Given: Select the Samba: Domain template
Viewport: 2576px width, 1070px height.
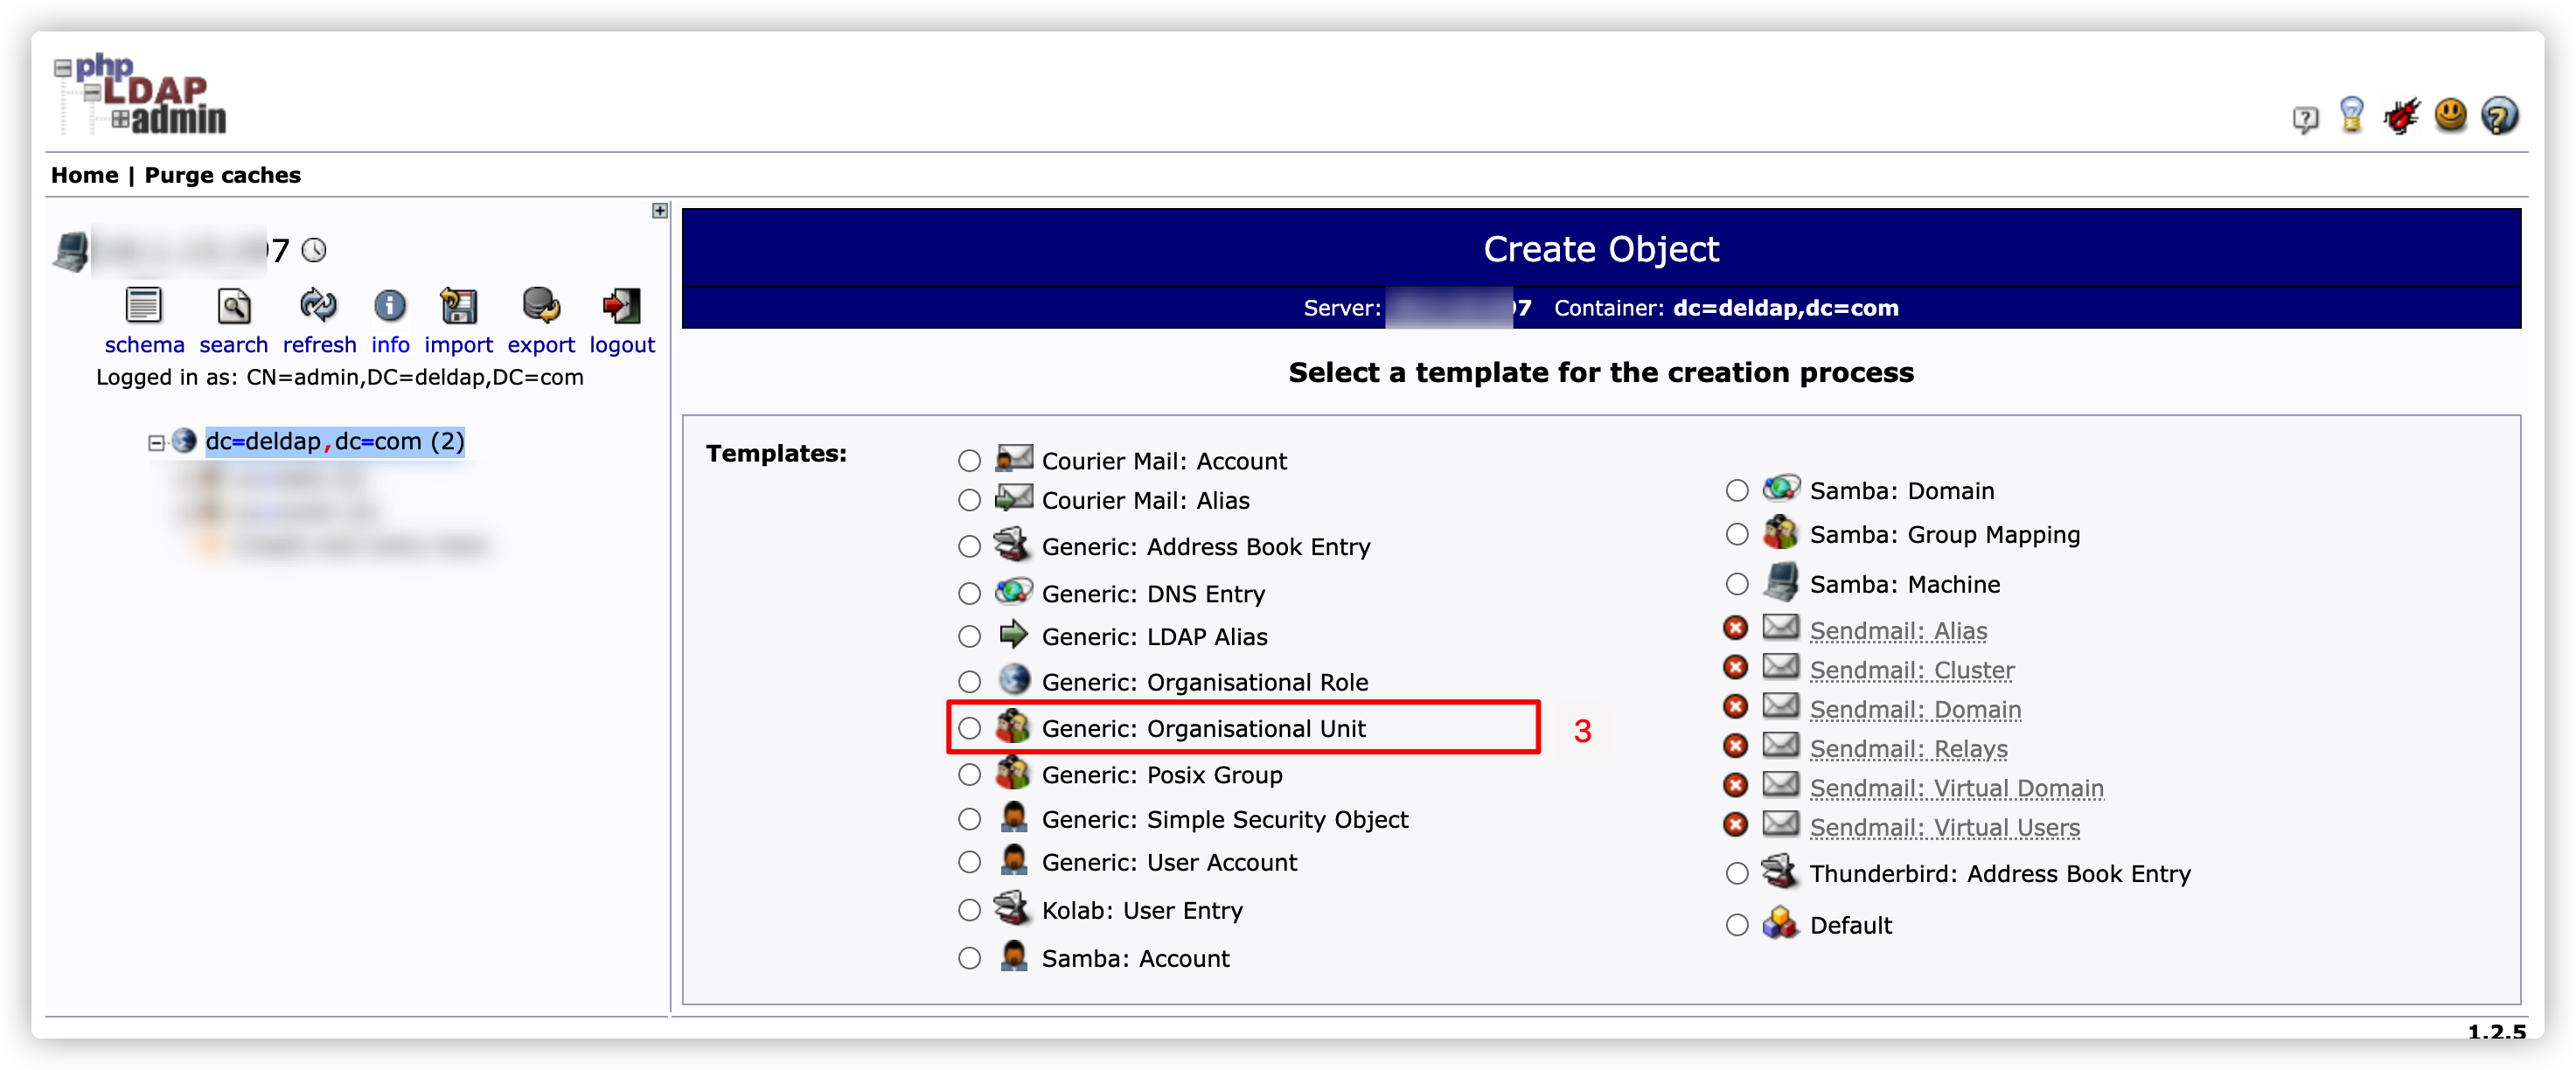Looking at the screenshot, I should tap(1735, 490).
